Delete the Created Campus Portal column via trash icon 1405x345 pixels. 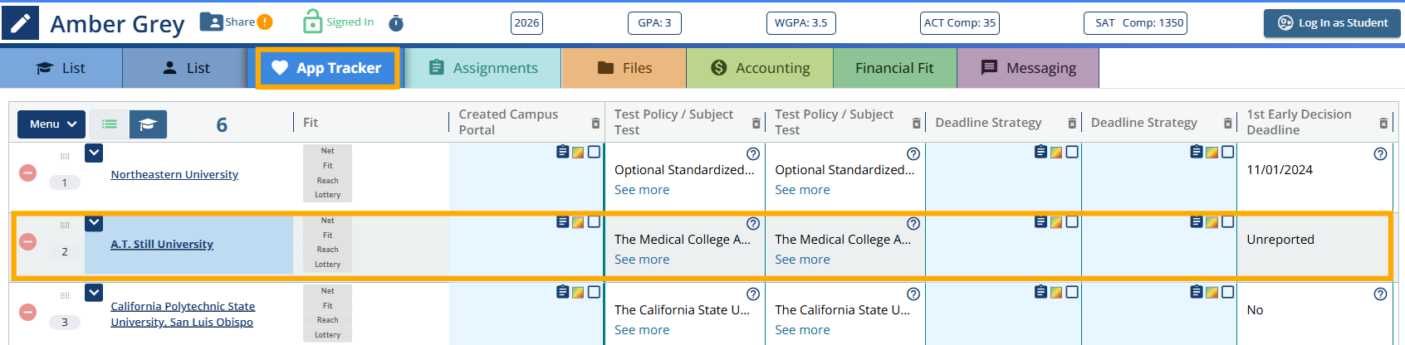tap(595, 123)
